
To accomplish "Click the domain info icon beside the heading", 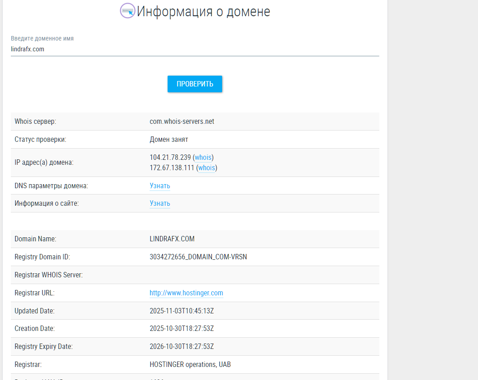I will [x=127, y=11].
